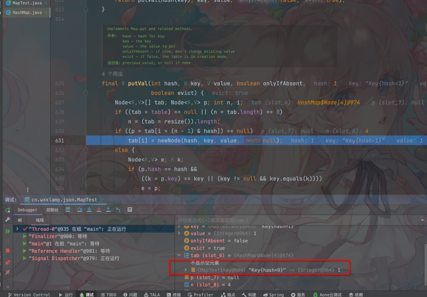
Task: Stop the debug session with the red square
Action: click(x=8, y=250)
